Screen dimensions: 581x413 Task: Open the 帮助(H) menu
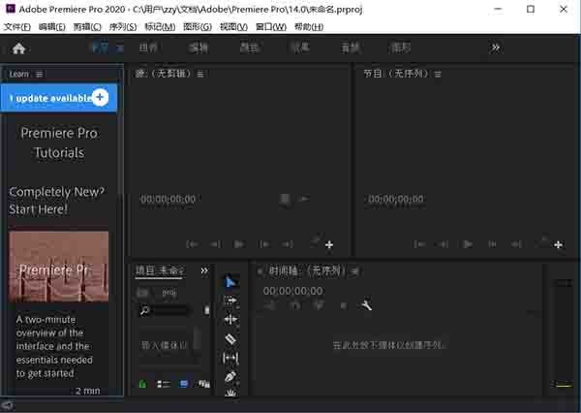pos(309,26)
